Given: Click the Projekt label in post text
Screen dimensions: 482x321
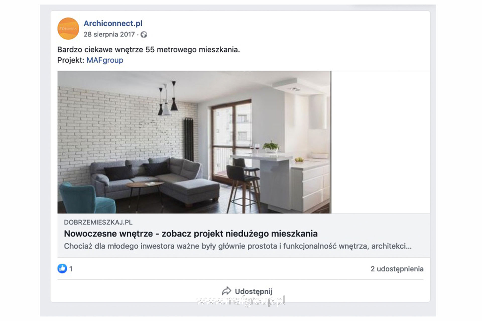Looking at the screenshot, I should click(x=71, y=60).
